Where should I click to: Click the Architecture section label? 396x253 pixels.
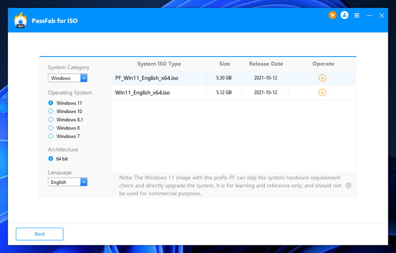[63, 149]
